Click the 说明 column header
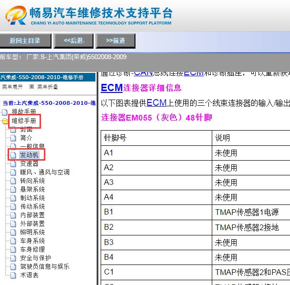The image size is (290, 285). pyautogui.click(x=251, y=138)
